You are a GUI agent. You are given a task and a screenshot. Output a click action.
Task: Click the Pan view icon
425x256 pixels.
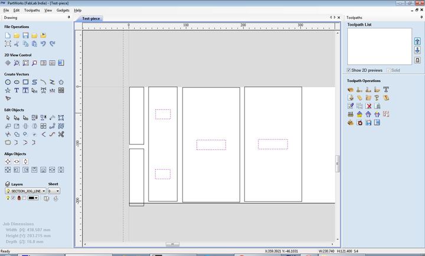(x=8, y=63)
